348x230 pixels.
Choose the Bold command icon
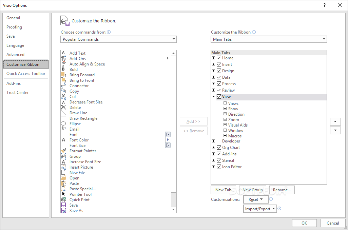click(x=63, y=69)
